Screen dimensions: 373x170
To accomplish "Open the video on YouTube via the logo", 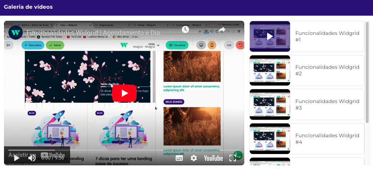I will point(213,158).
